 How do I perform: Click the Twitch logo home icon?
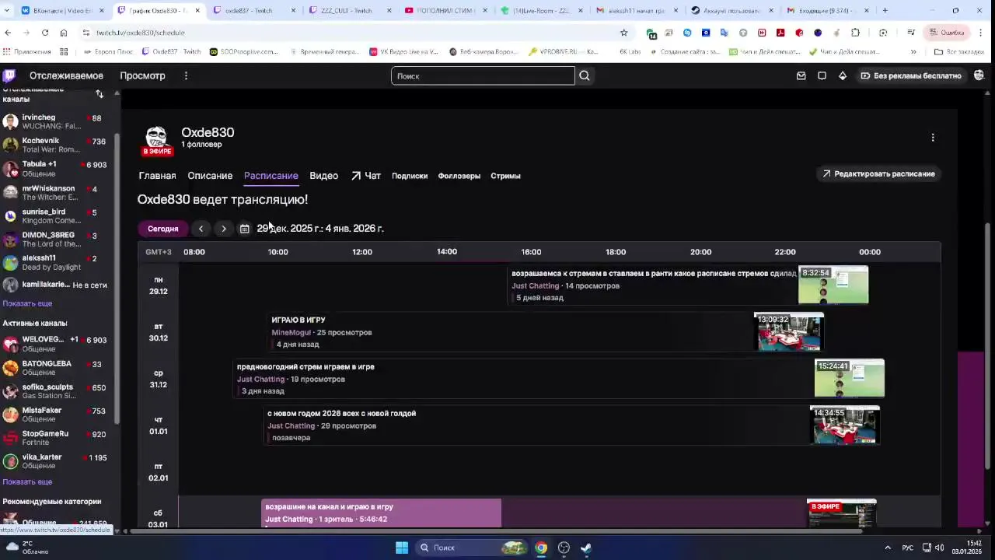[x=9, y=75]
